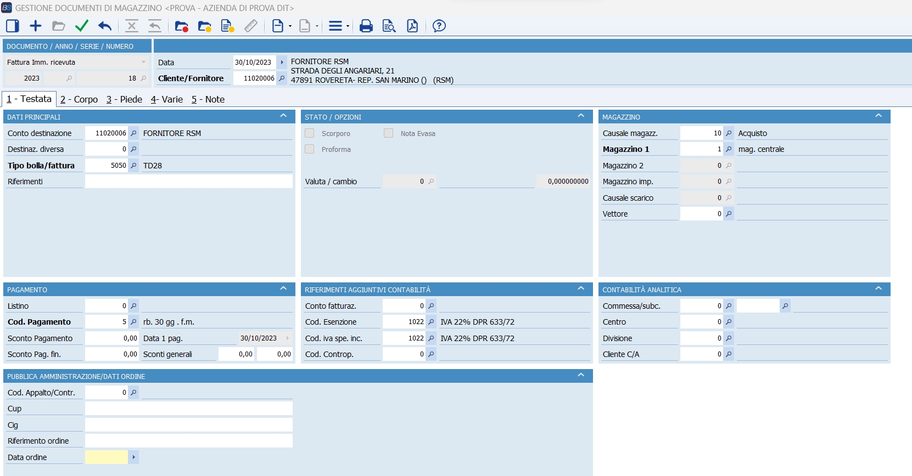Check the Proforma checkbox
Screen dimensions: 912x476
click(310, 149)
